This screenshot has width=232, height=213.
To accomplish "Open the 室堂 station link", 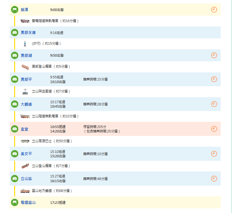I will point(25,129).
